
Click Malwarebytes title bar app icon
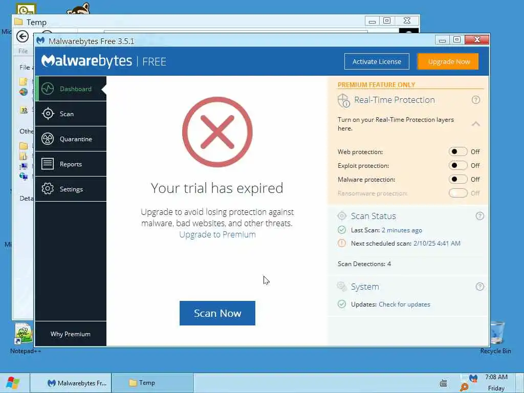click(x=40, y=41)
